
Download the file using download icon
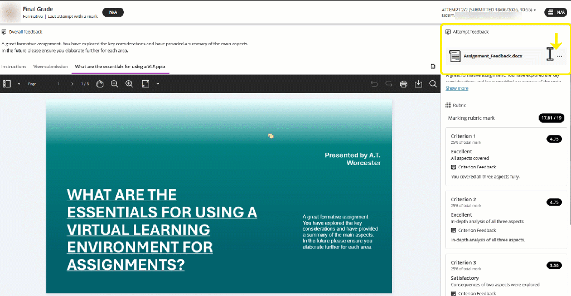coord(418,84)
